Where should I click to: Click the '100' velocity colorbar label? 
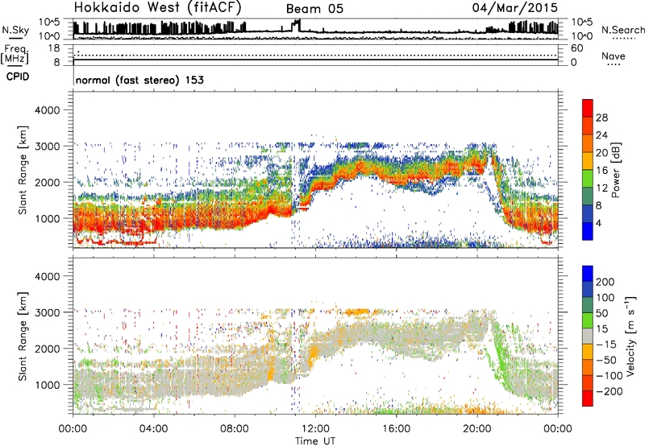pos(605,297)
